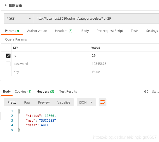Click the Query Params heading

16,39
